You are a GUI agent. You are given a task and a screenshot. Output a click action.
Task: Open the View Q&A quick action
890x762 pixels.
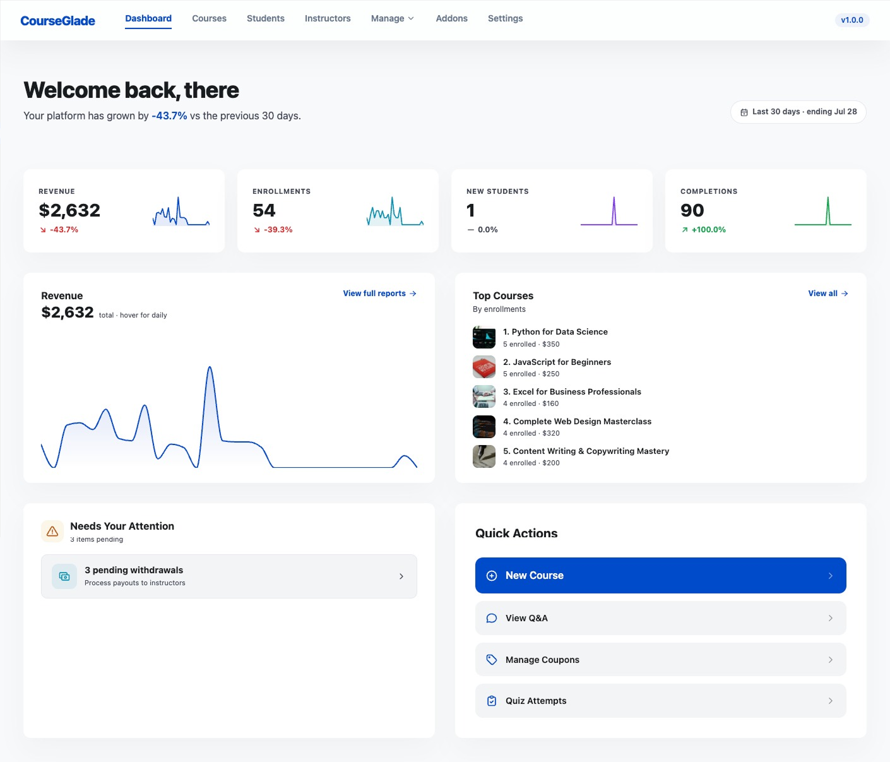pyautogui.click(x=660, y=618)
